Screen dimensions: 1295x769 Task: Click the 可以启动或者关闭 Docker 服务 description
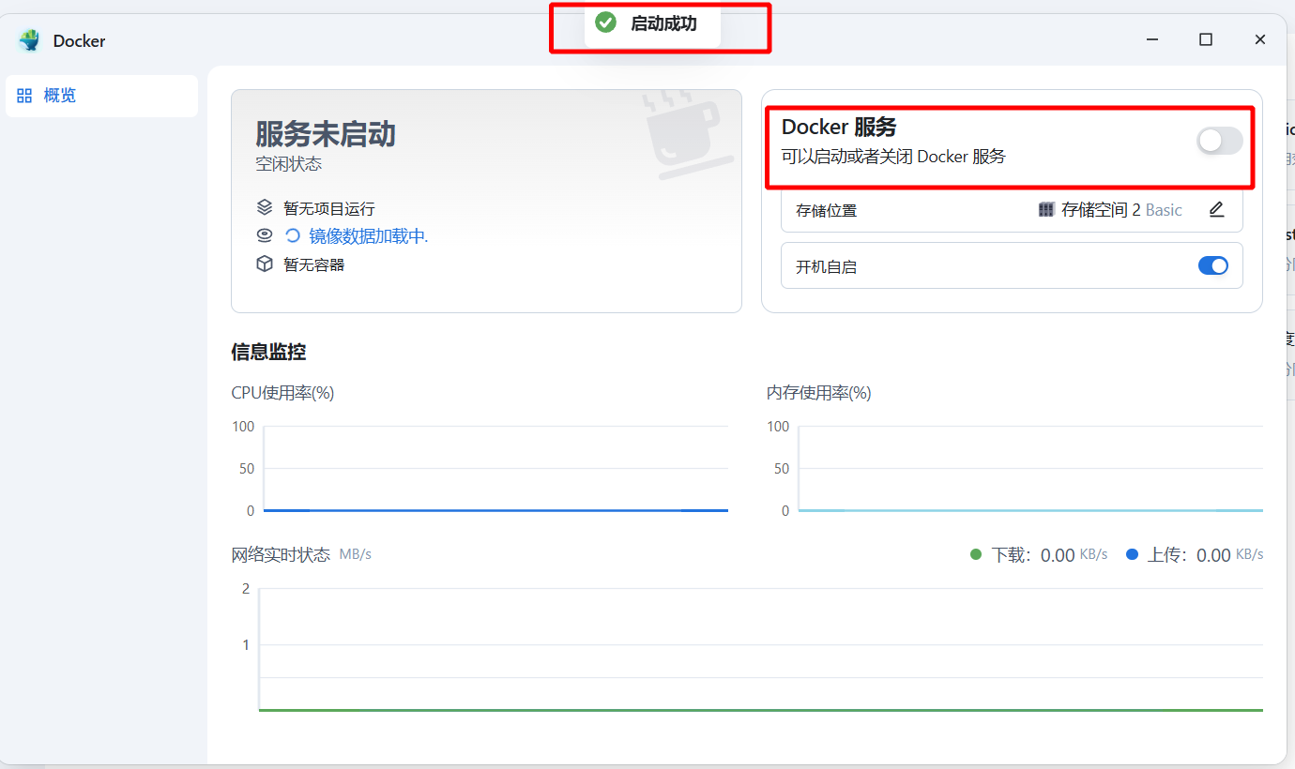[x=893, y=157]
